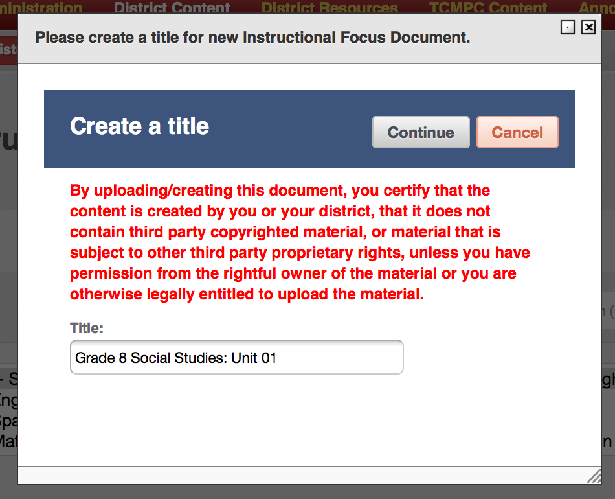Click the Continue button
Image resolution: width=615 pixels, height=499 pixels.
(x=421, y=132)
